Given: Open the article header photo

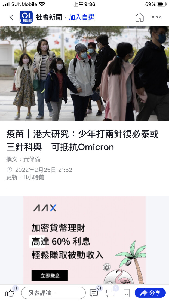Looking at the screenshot, I should pyautogui.click(x=84, y=74).
